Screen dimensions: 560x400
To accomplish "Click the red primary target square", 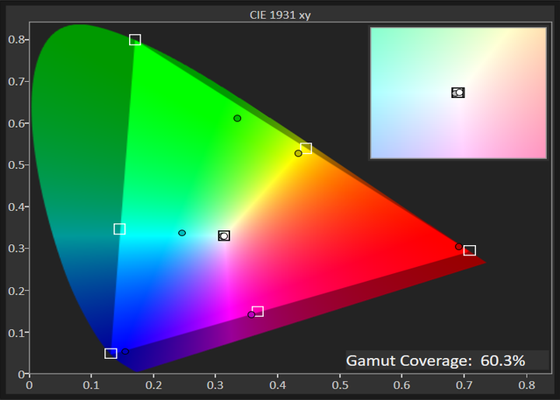I will [469, 251].
